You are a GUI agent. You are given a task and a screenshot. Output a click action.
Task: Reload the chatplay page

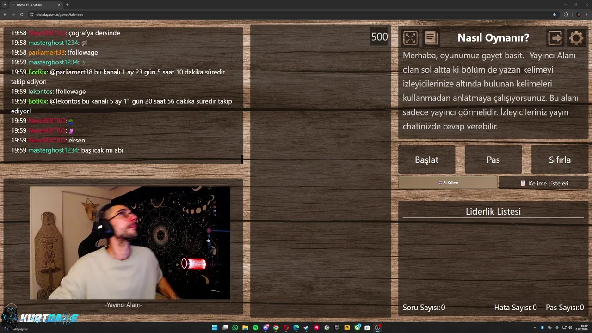(21, 14)
